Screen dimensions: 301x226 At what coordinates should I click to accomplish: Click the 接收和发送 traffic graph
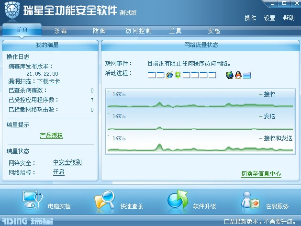pyautogui.click(x=200, y=144)
